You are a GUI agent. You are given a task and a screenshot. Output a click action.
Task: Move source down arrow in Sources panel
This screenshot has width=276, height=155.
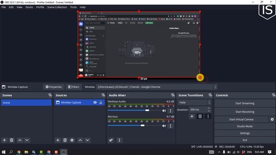point(87,140)
